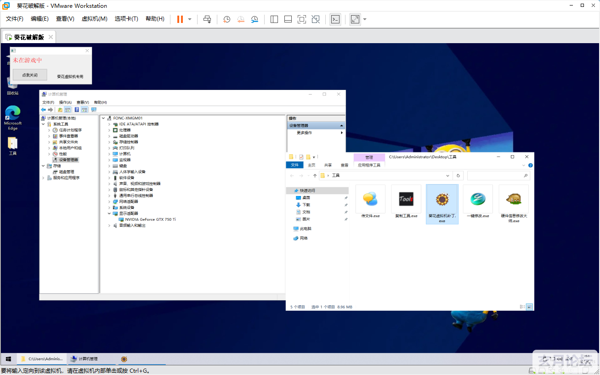Image resolution: width=600 pixels, height=375 pixels.
Task: Select 复制工具.exe file icon
Action: [406, 203]
